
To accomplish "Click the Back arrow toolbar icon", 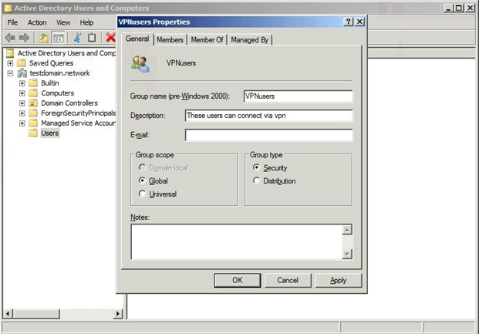I will [10, 38].
